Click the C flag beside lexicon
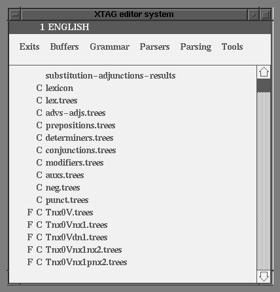 (39, 88)
